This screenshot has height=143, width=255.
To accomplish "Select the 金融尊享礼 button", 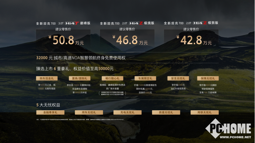I will tap(47, 112).
